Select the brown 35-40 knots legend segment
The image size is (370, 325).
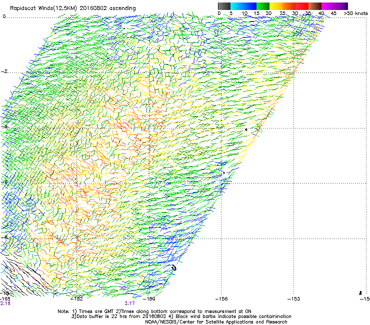coord(315,6)
